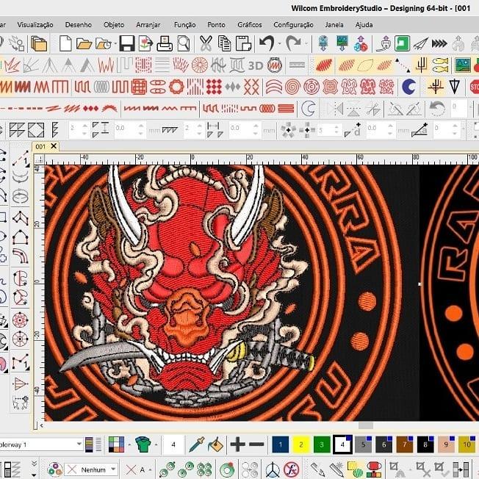The width and height of the screenshot is (479, 479).
Task: Select color swatch 2 yellow
Action: click(301, 444)
